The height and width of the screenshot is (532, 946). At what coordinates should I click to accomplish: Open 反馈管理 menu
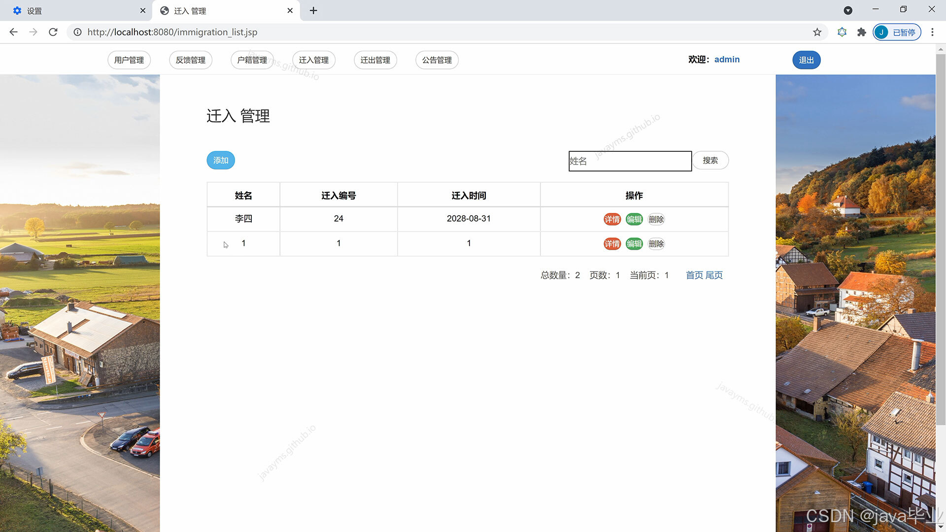pos(191,60)
